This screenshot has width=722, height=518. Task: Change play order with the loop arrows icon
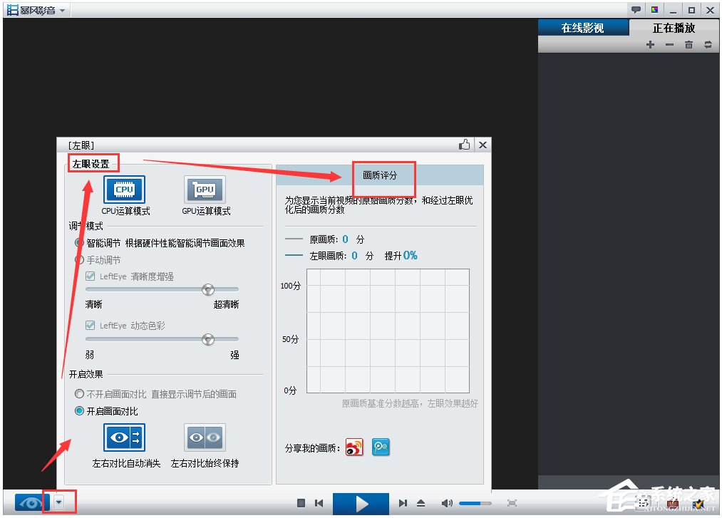point(708,45)
